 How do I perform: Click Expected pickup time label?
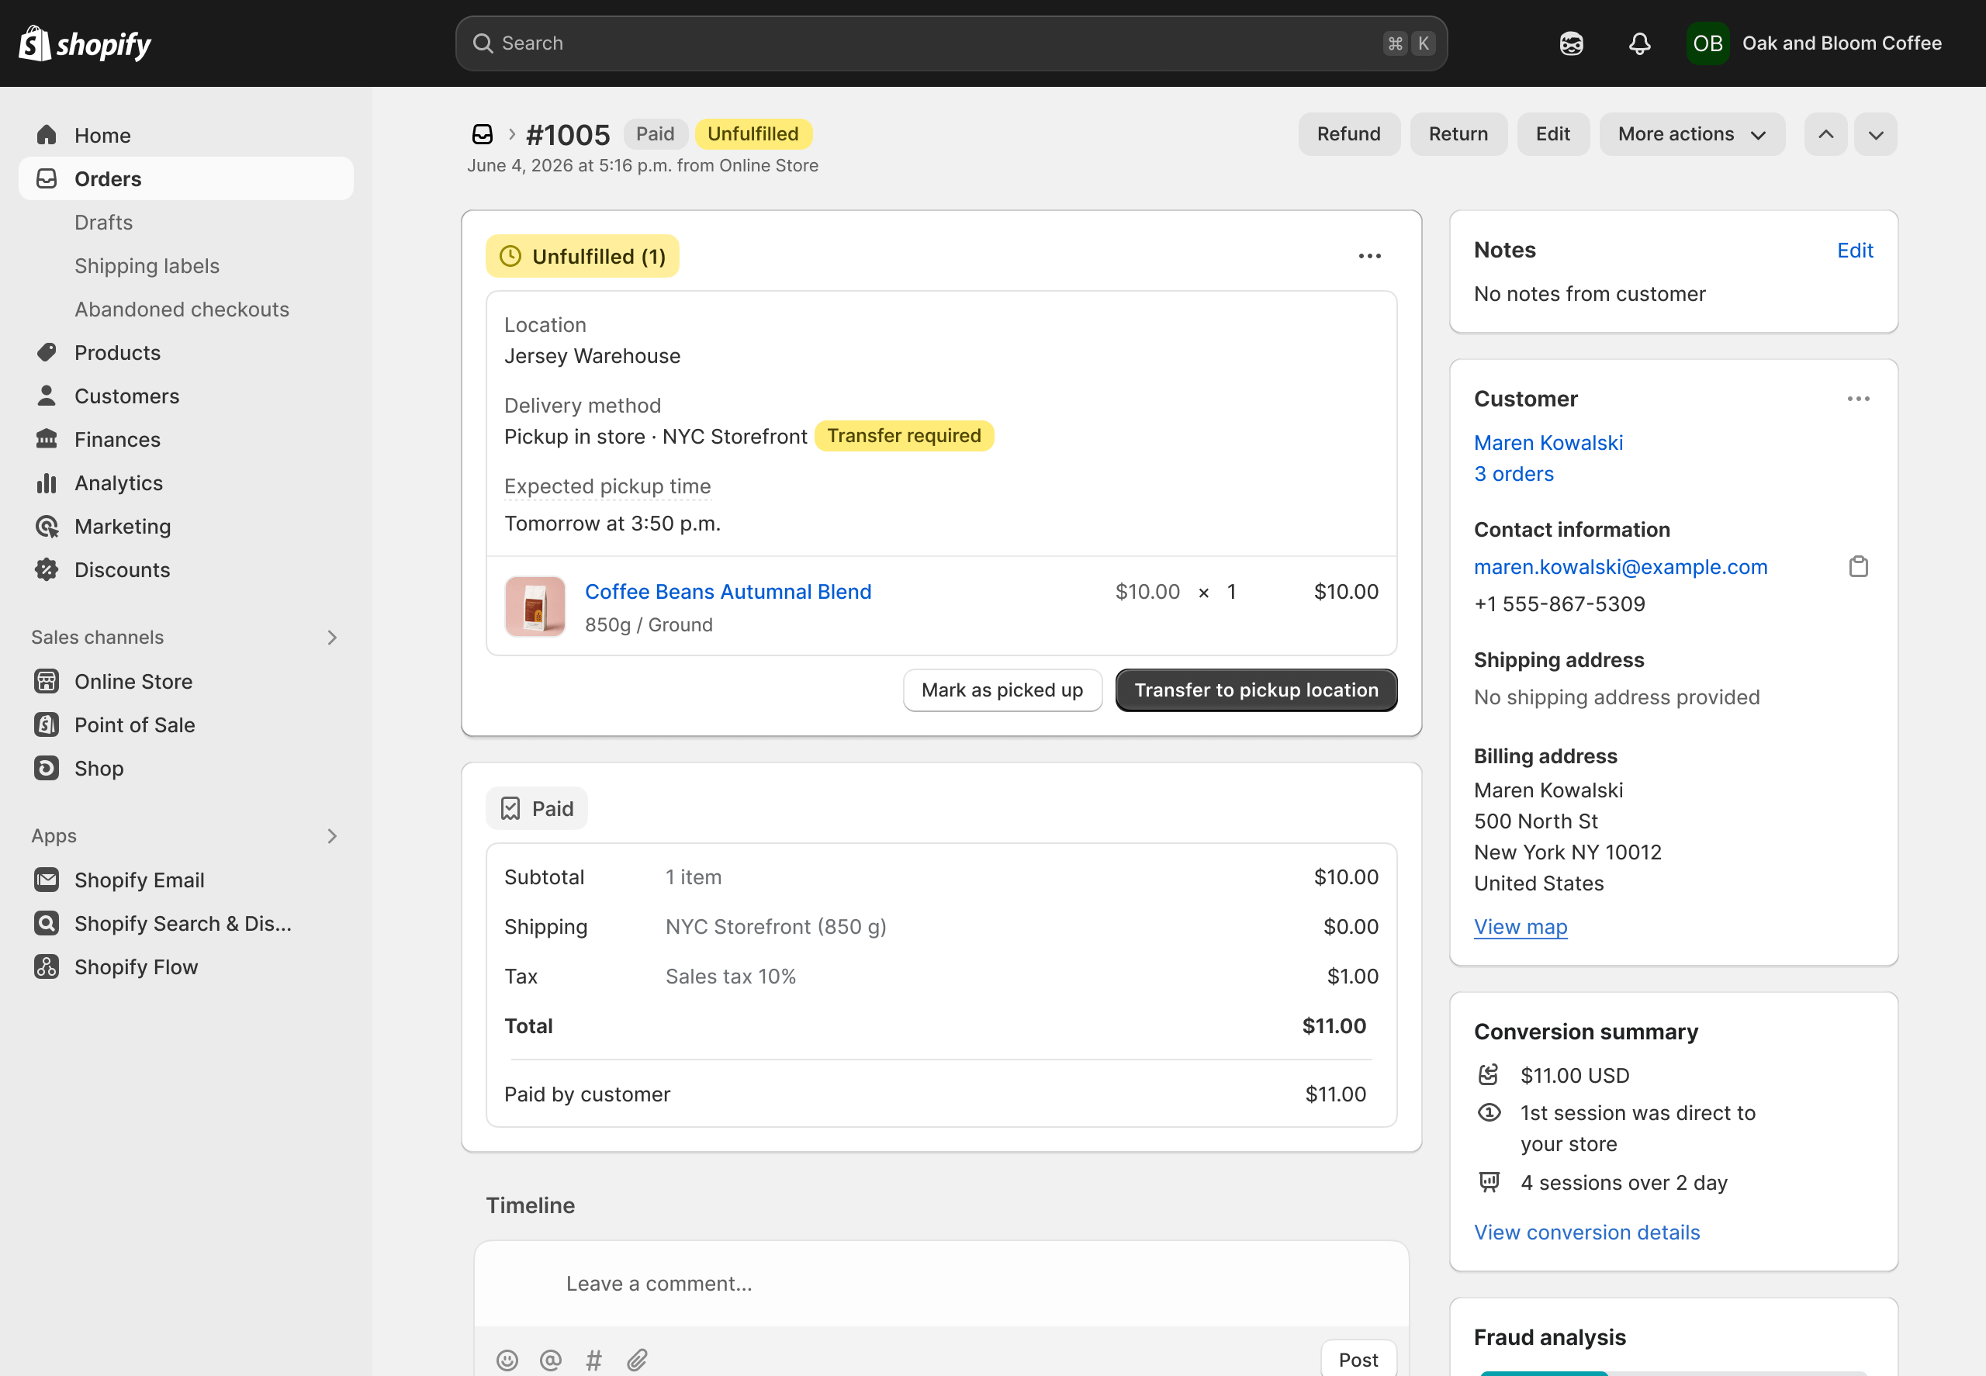coord(607,486)
